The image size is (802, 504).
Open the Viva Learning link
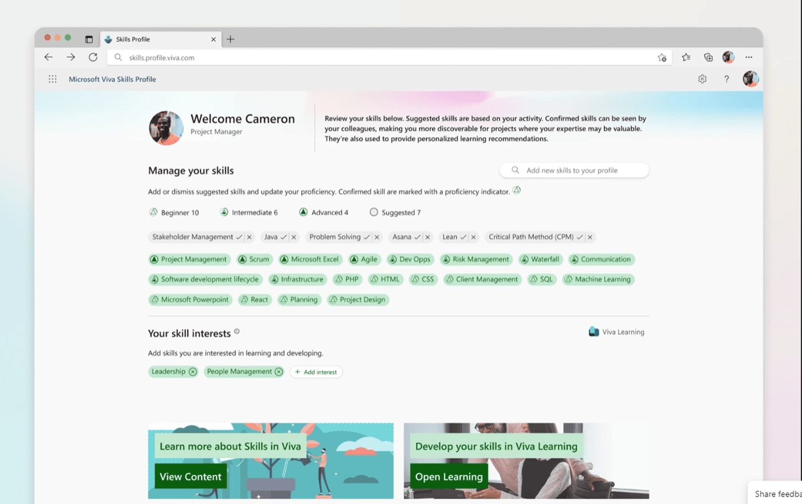point(616,332)
